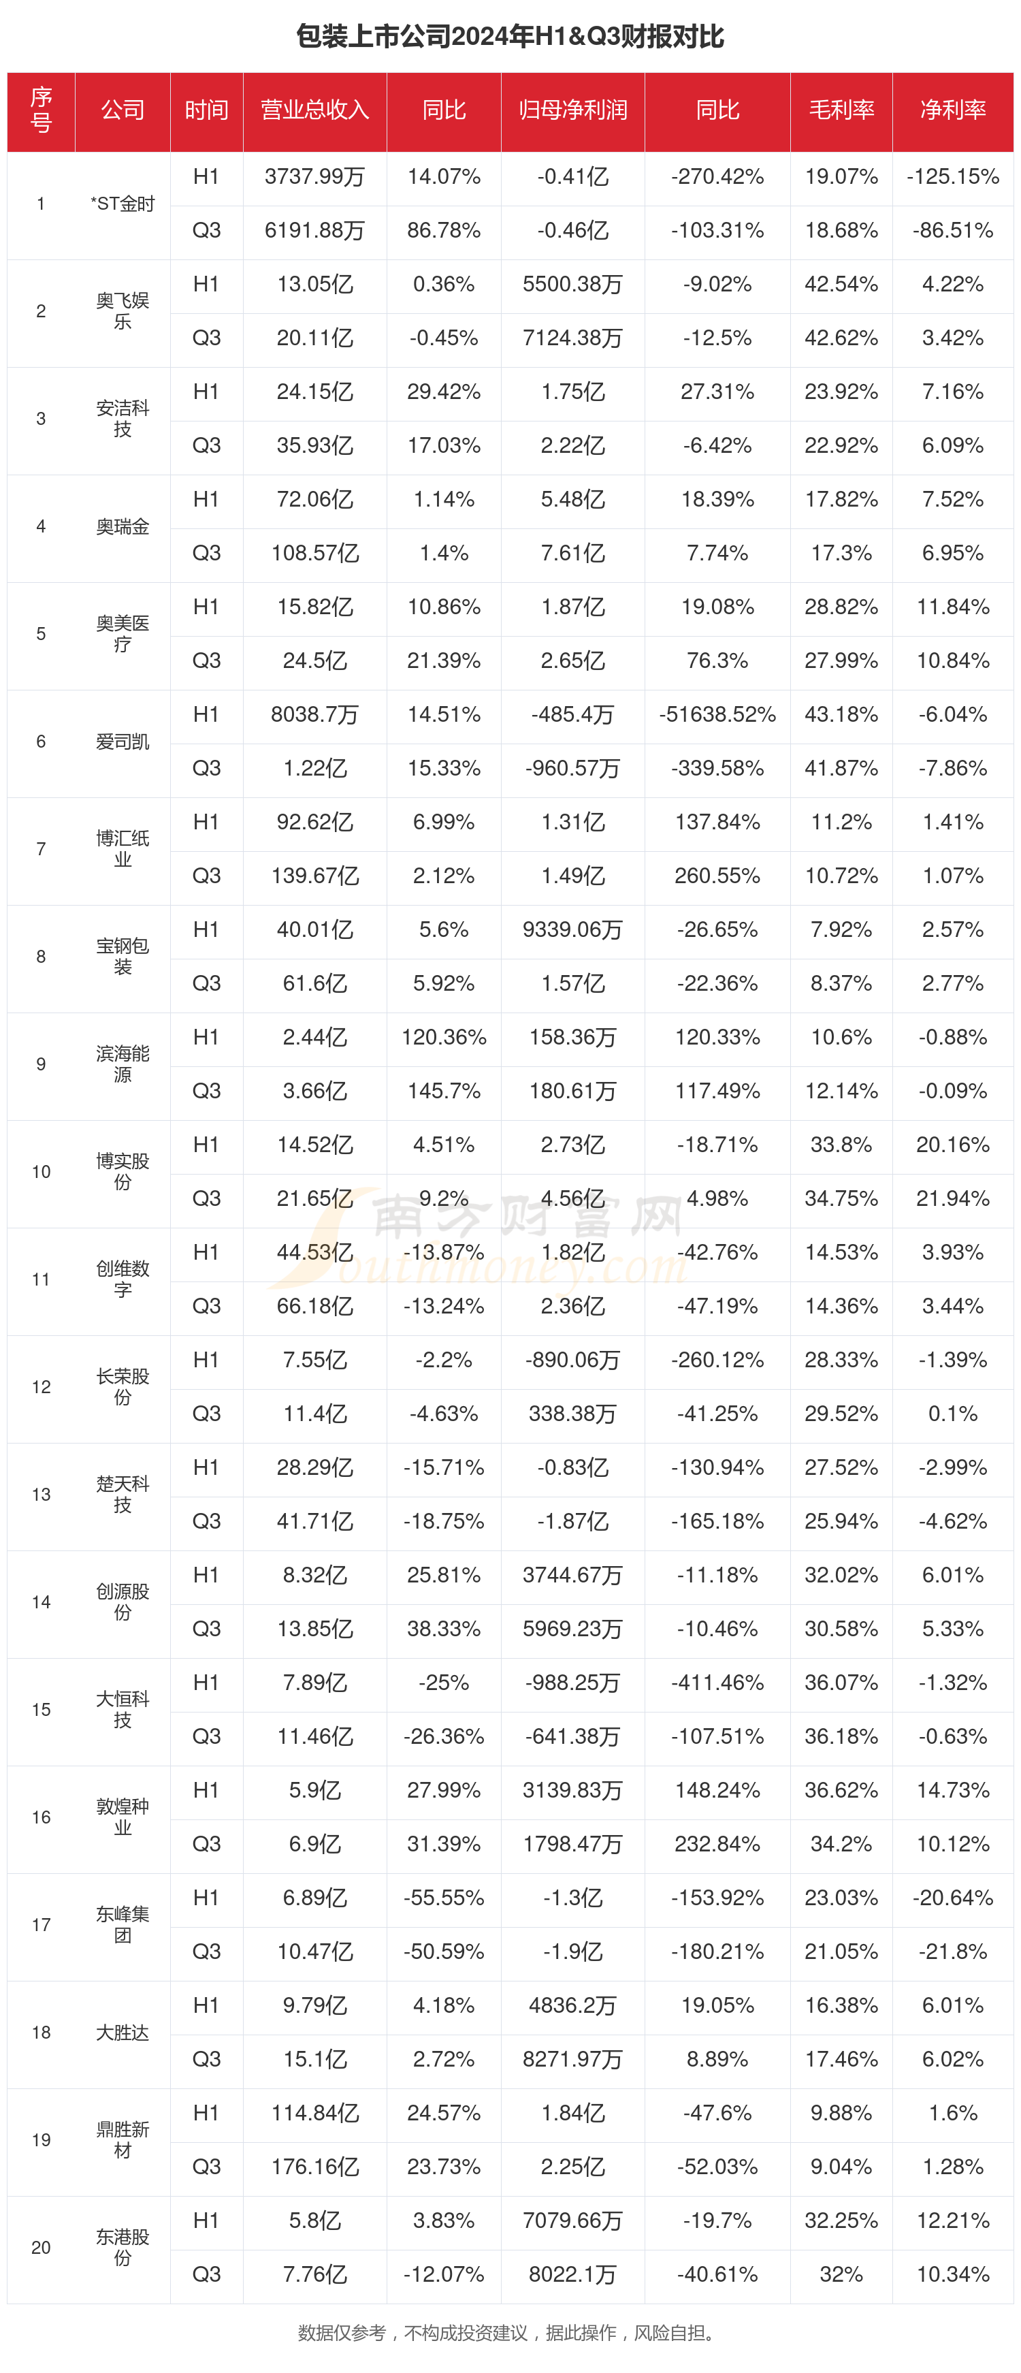Click 东港股份 Q3 gross margin 32%

[841, 2274]
